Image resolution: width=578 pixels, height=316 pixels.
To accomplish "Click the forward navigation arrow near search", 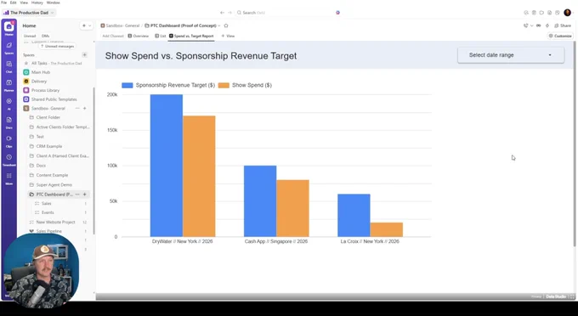I will pyautogui.click(x=229, y=13).
